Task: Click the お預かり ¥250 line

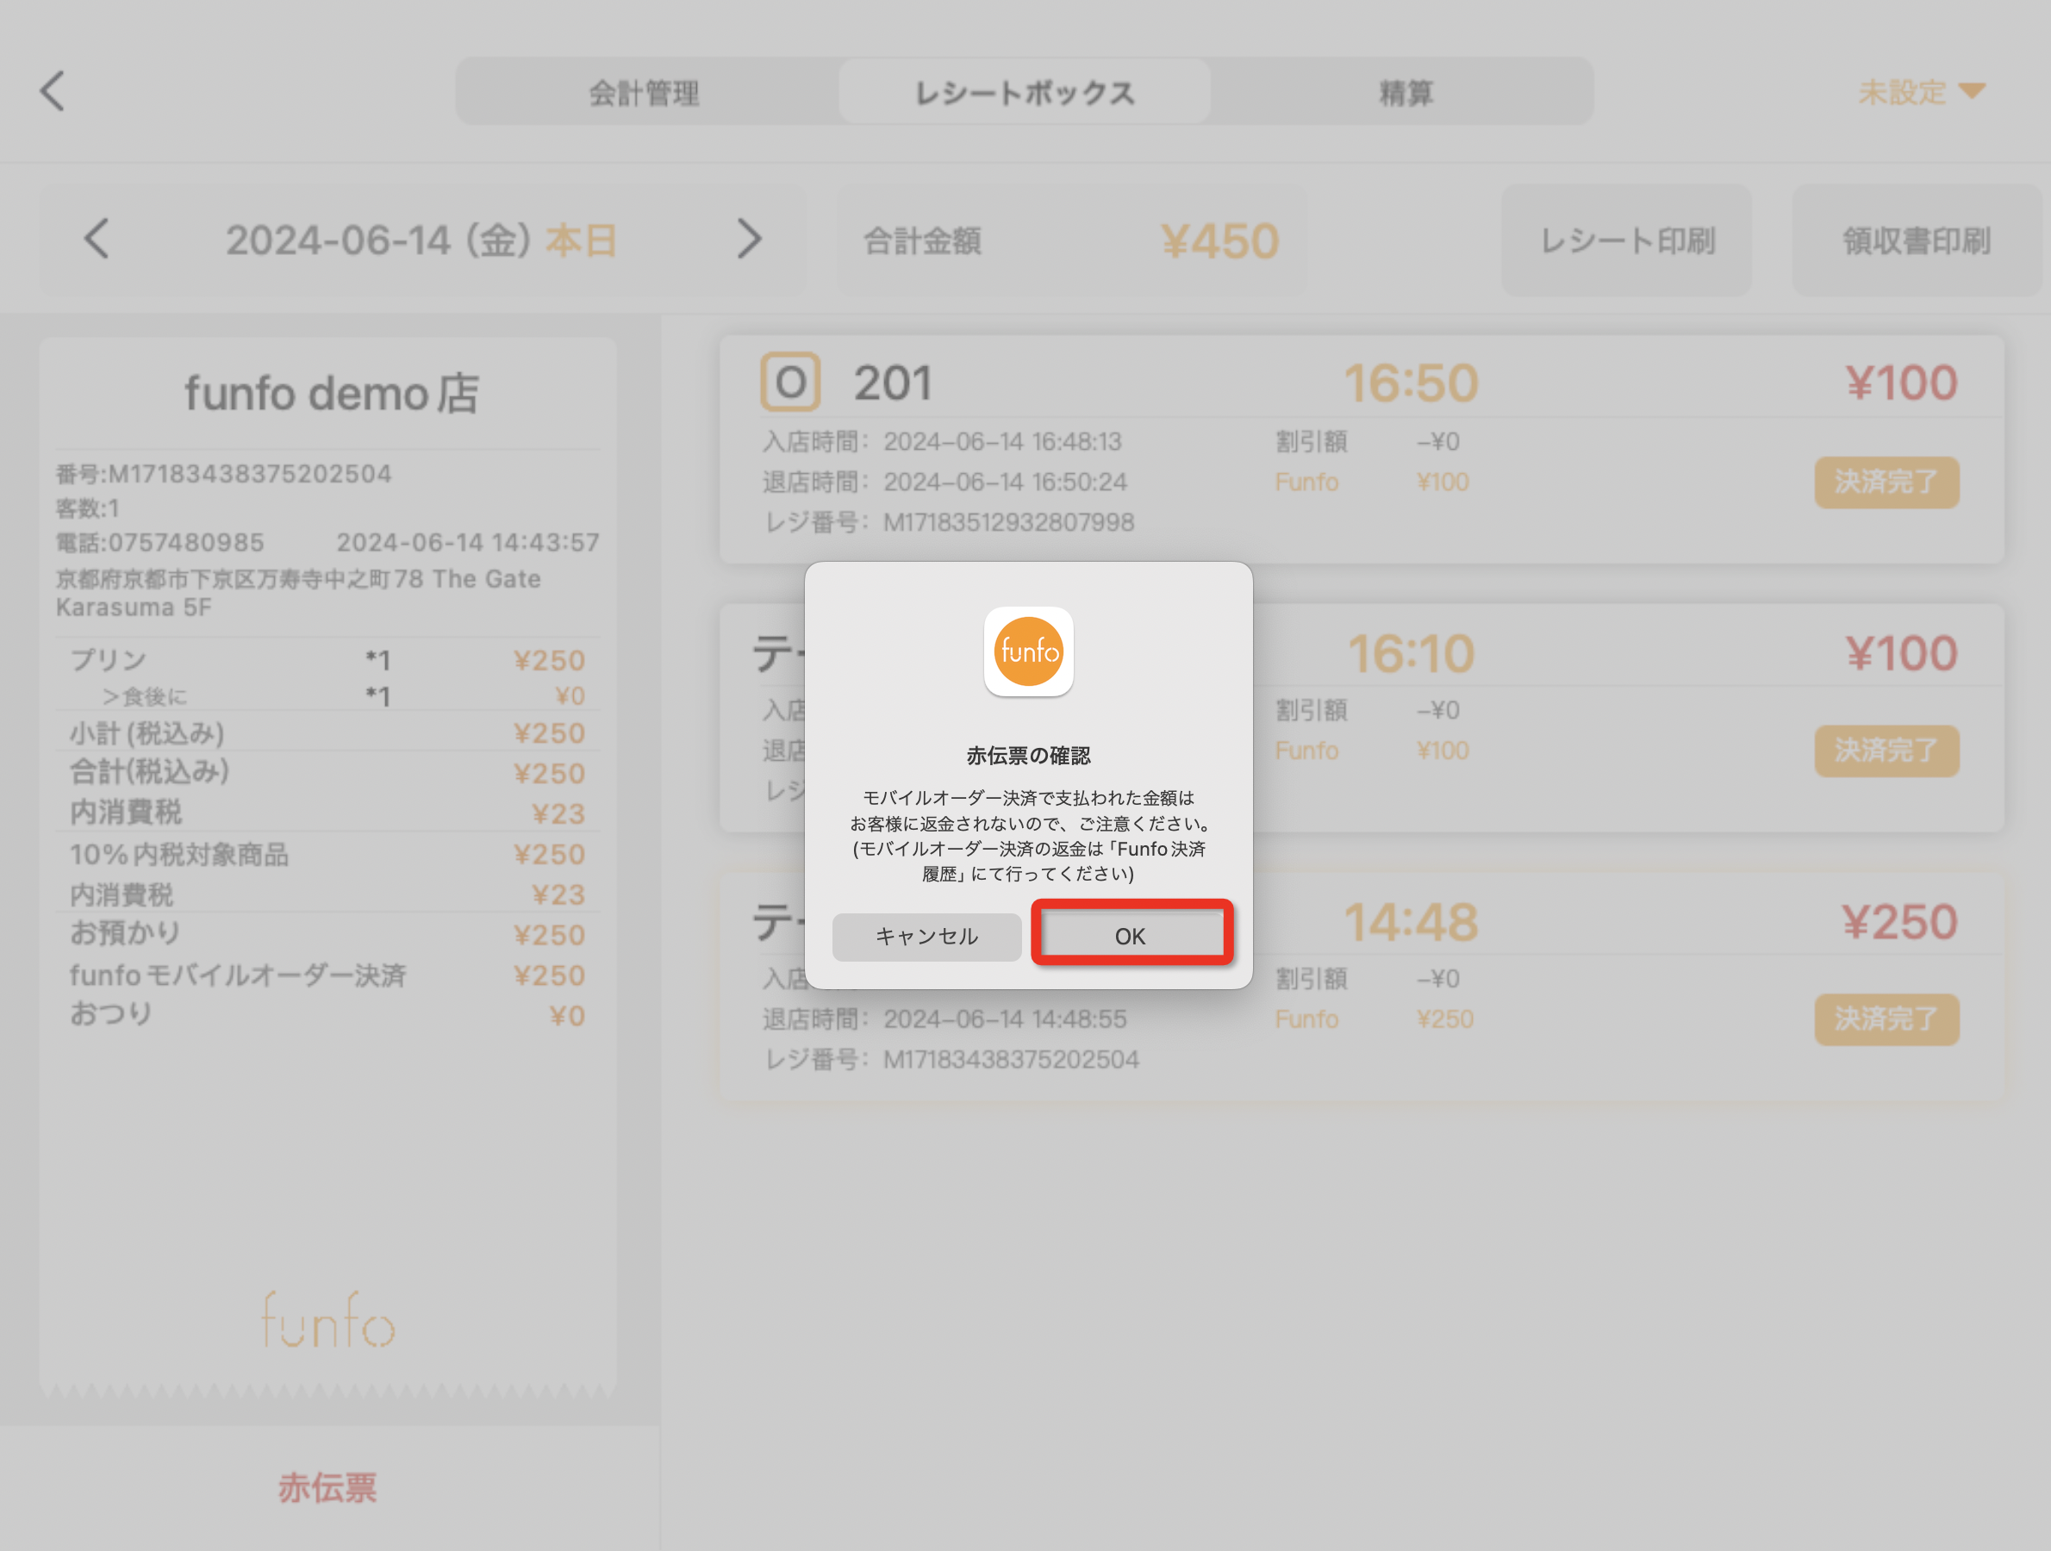Action: point(327,933)
